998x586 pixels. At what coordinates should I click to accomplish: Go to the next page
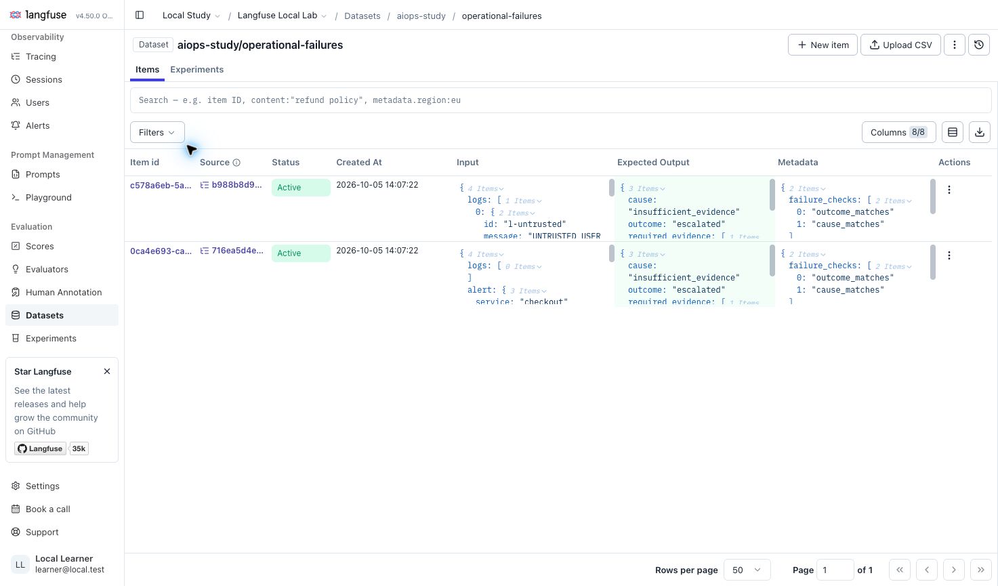[x=954, y=570]
